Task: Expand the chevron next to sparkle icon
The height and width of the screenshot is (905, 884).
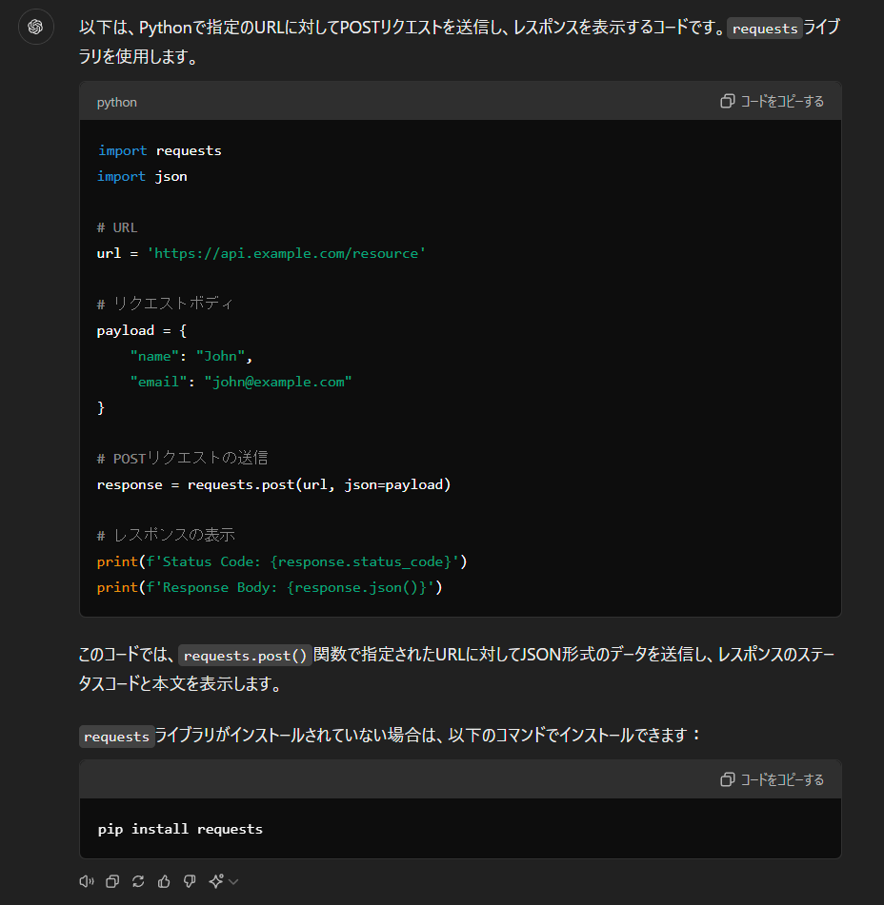Action: [233, 882]
